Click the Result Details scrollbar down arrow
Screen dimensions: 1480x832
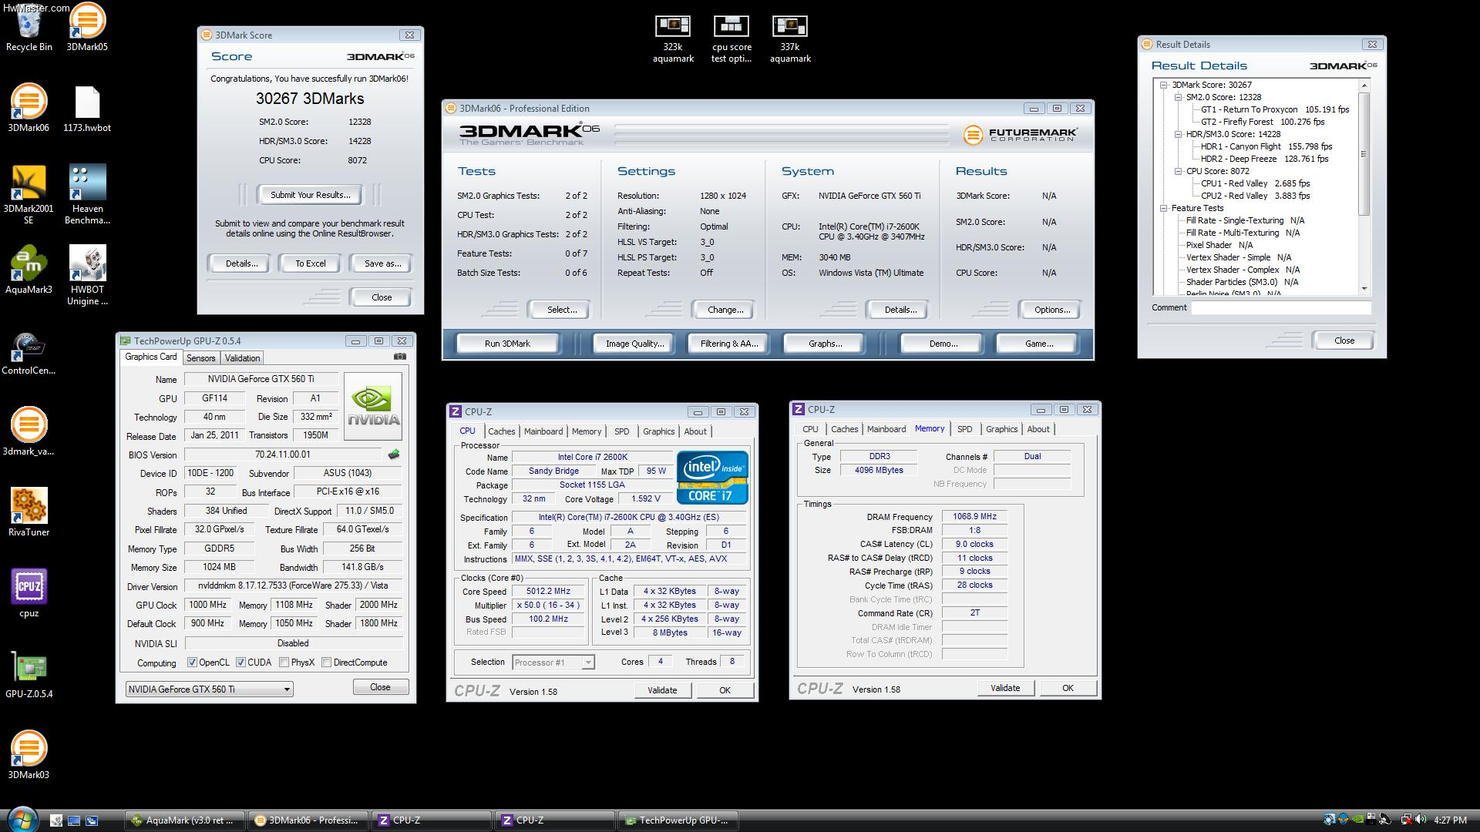1364,289
